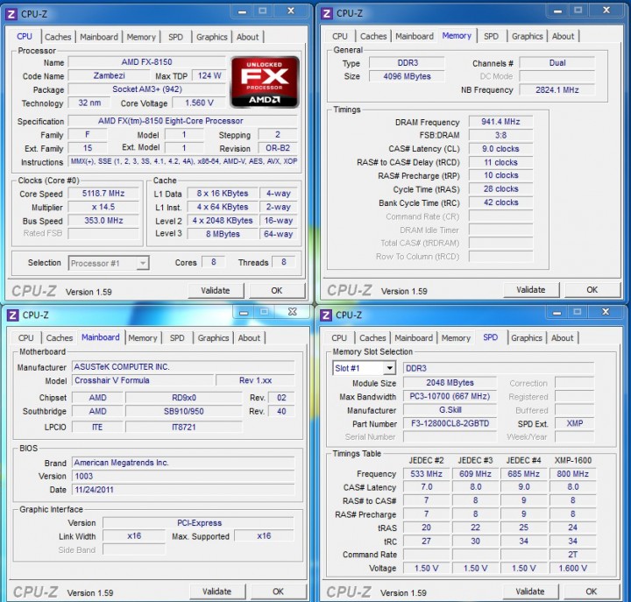Click the Specification field AMD FX(tm)-8150 Eight-Core Processor
Screen dimensions: 631x602
click(x=182, y=121)
